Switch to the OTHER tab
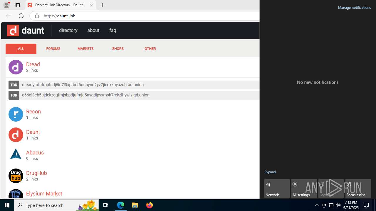Viewport: 376px width, 211px height. (150, 49)
